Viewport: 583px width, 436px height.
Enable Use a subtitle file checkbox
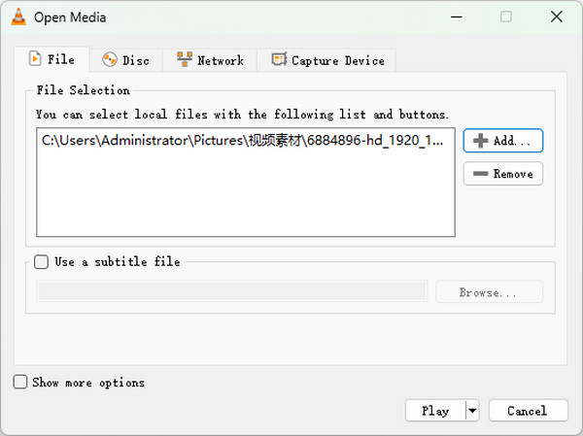pyautogui.click(x=41, y=261)
